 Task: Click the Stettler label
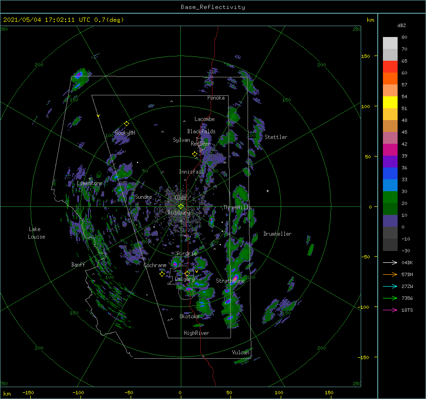tap(276, 137)
